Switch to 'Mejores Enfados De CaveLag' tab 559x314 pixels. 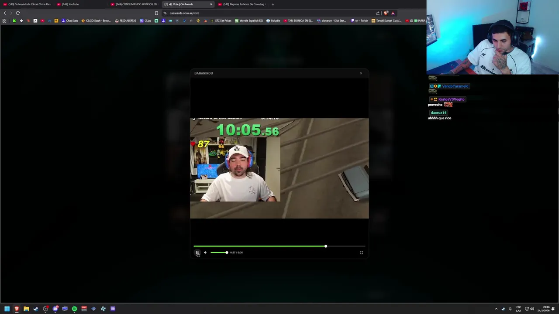(242, 4)
